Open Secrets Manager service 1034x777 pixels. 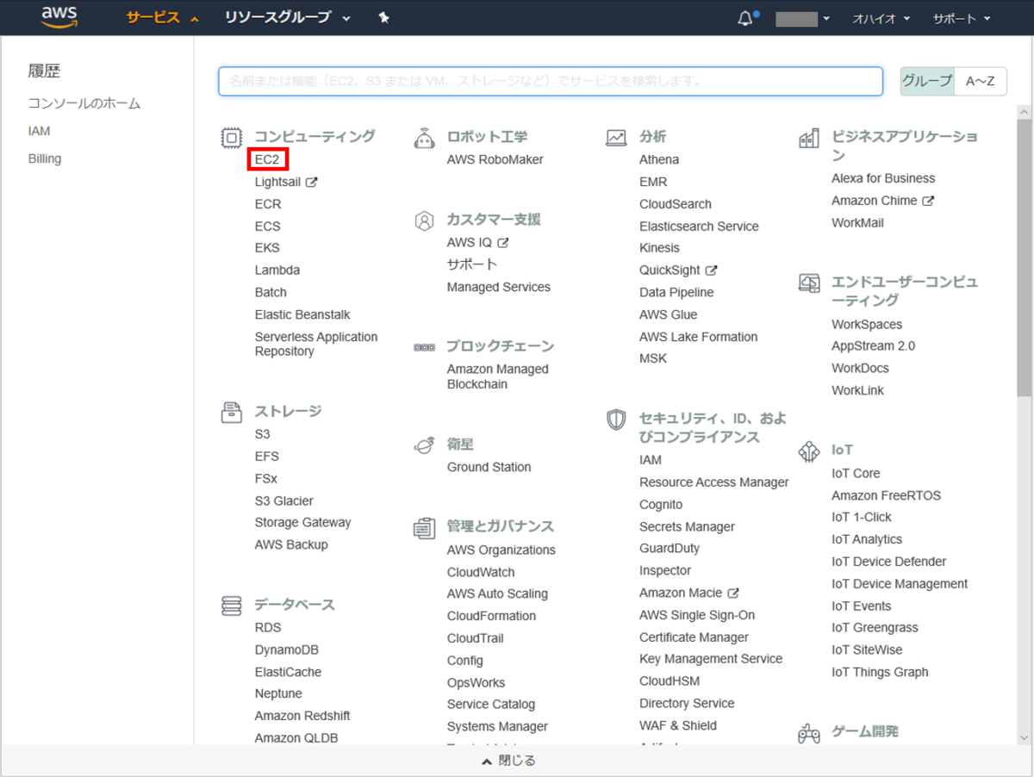click(x=688, y=526)
